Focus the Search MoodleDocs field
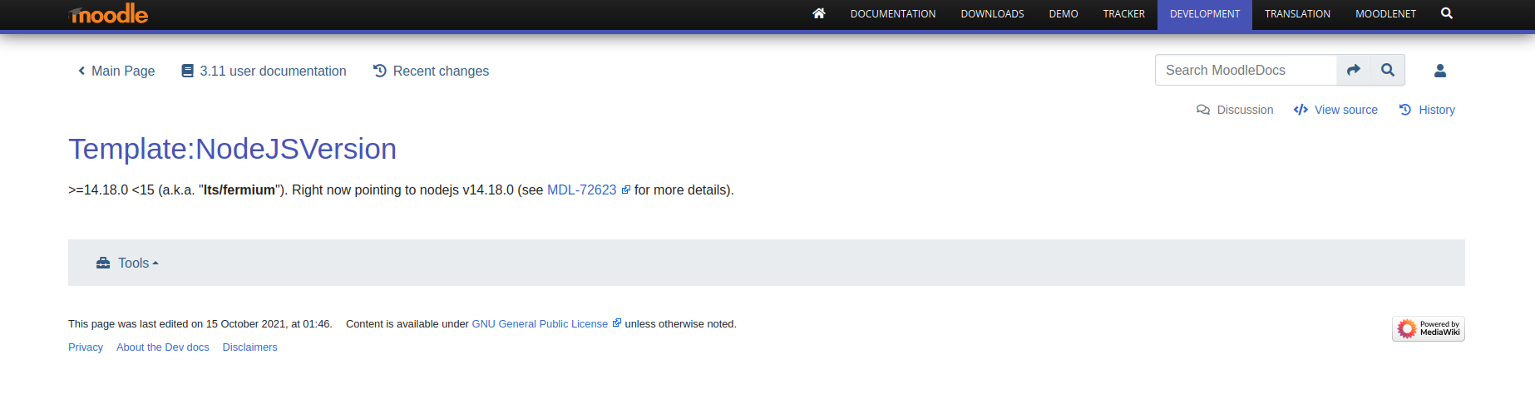 tap(1246, 71)
